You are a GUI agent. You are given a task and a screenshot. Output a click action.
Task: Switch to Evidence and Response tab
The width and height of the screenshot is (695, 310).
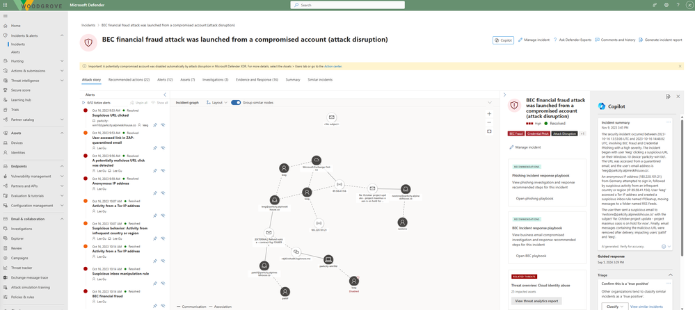click(257, 80)
